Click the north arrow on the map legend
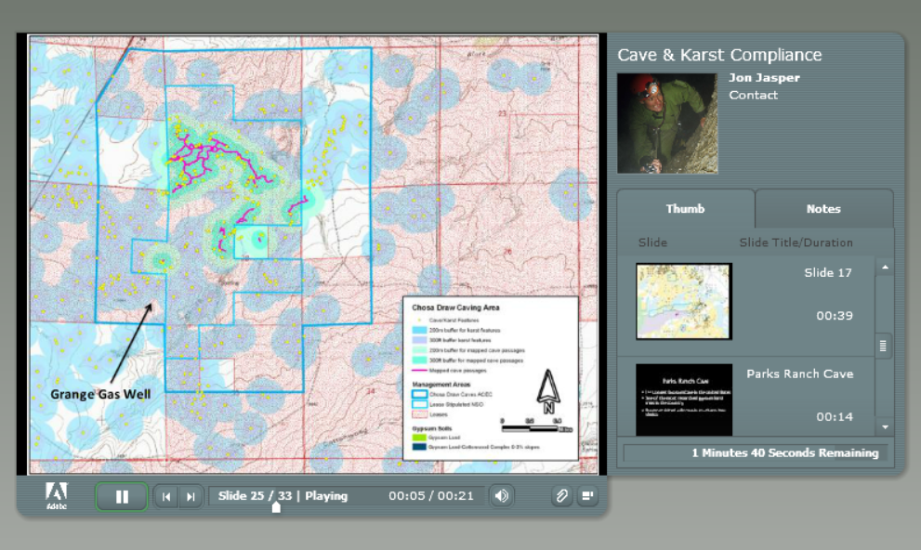The width and height of the screenshot is (921, 550). (x=548, y=391)
